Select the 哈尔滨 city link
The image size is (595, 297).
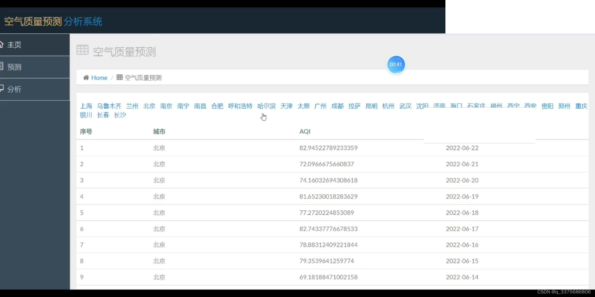(x=266, y=106)
